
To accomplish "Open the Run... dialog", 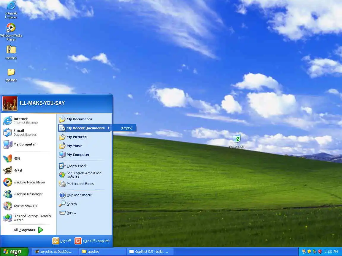I will click(x=85, y=213).
